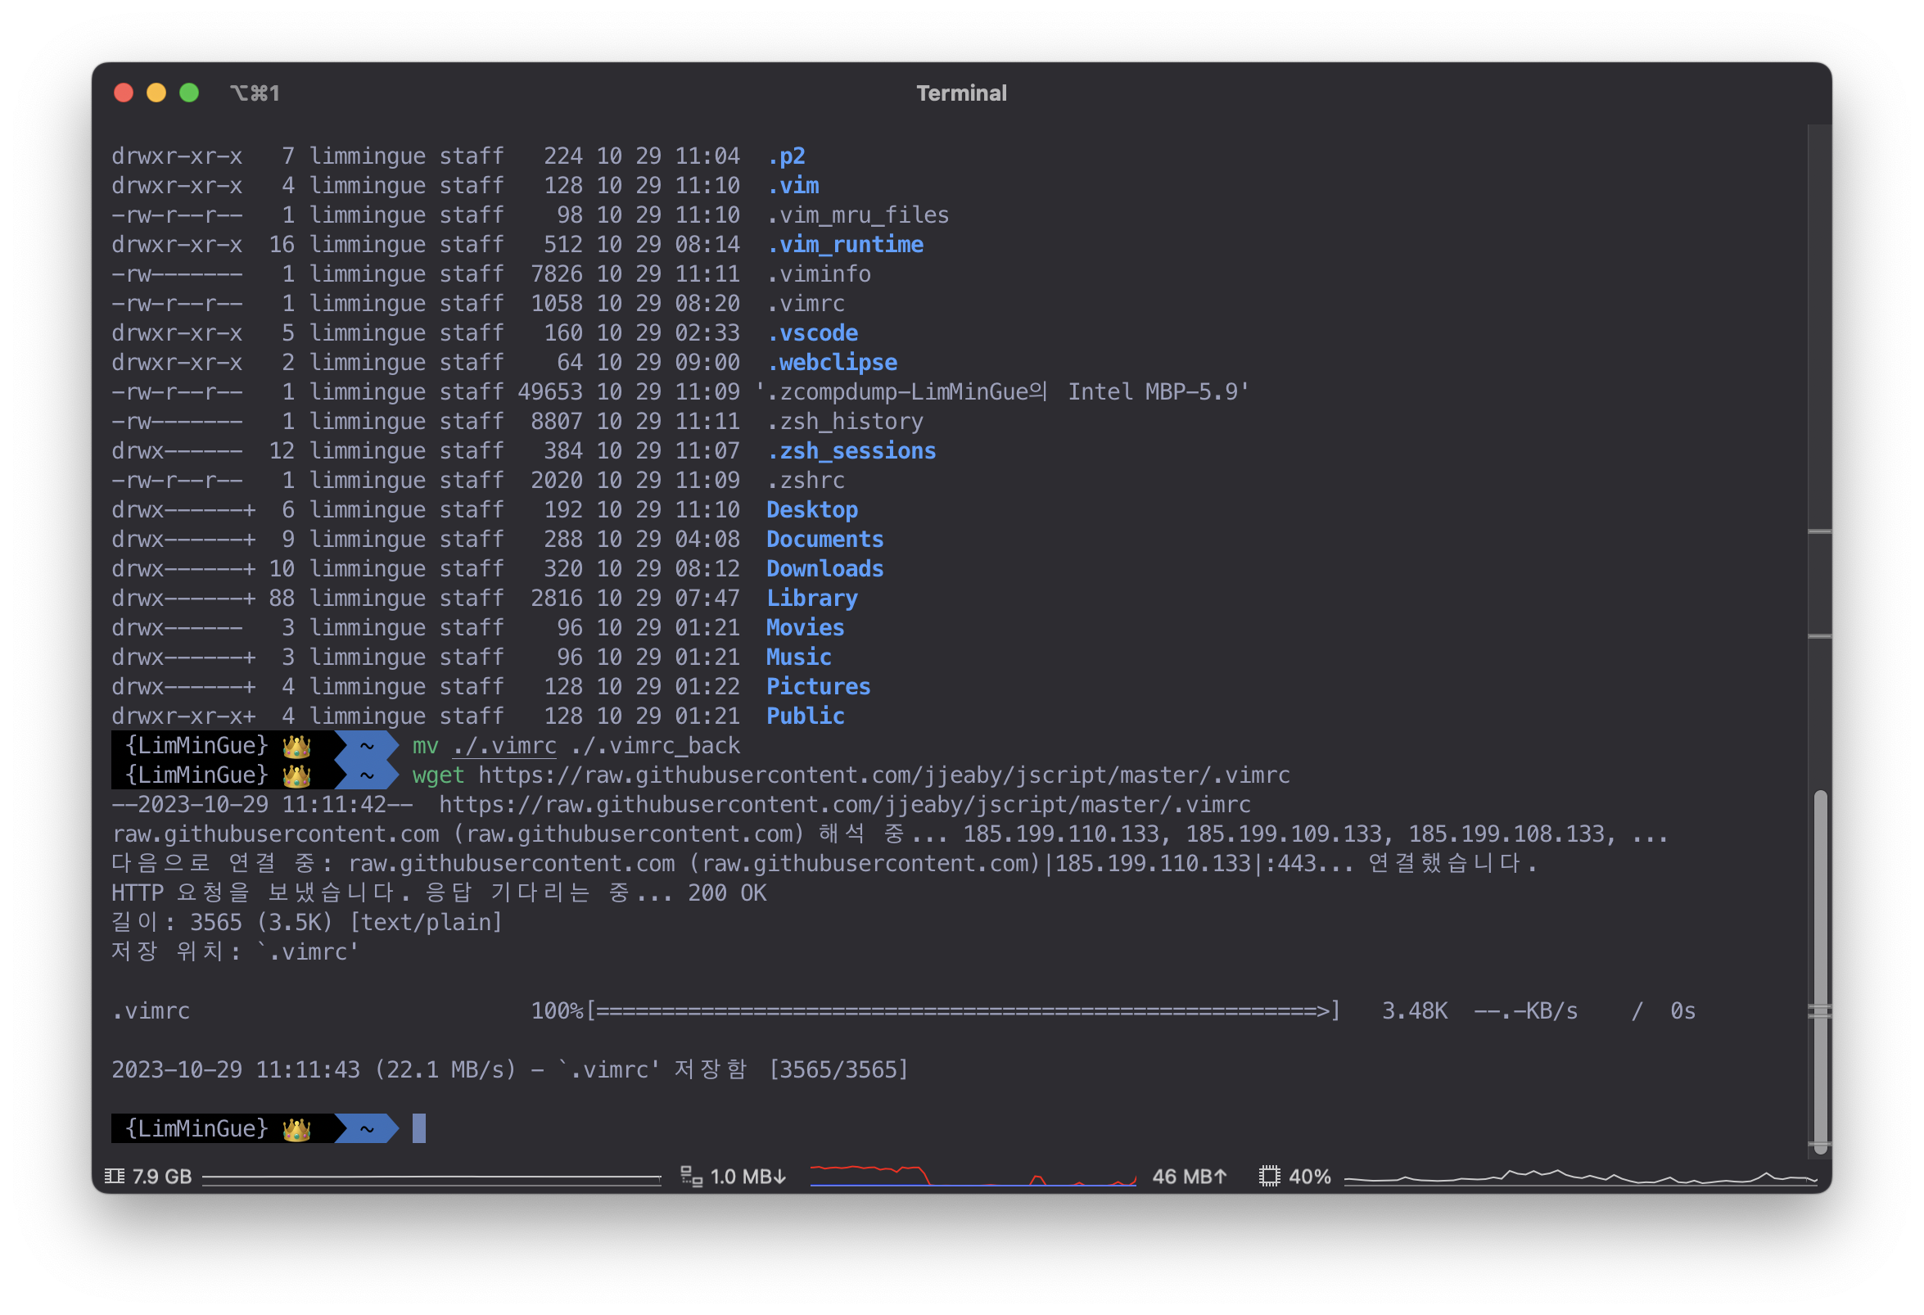Click the underlined ./.vimrc path in the mv command

point(504,746)
